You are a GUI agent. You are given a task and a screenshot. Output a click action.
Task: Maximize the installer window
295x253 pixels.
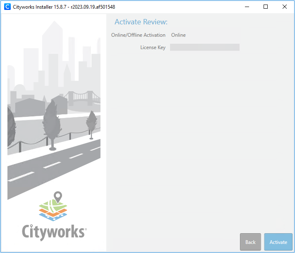(x=266, y=7)
